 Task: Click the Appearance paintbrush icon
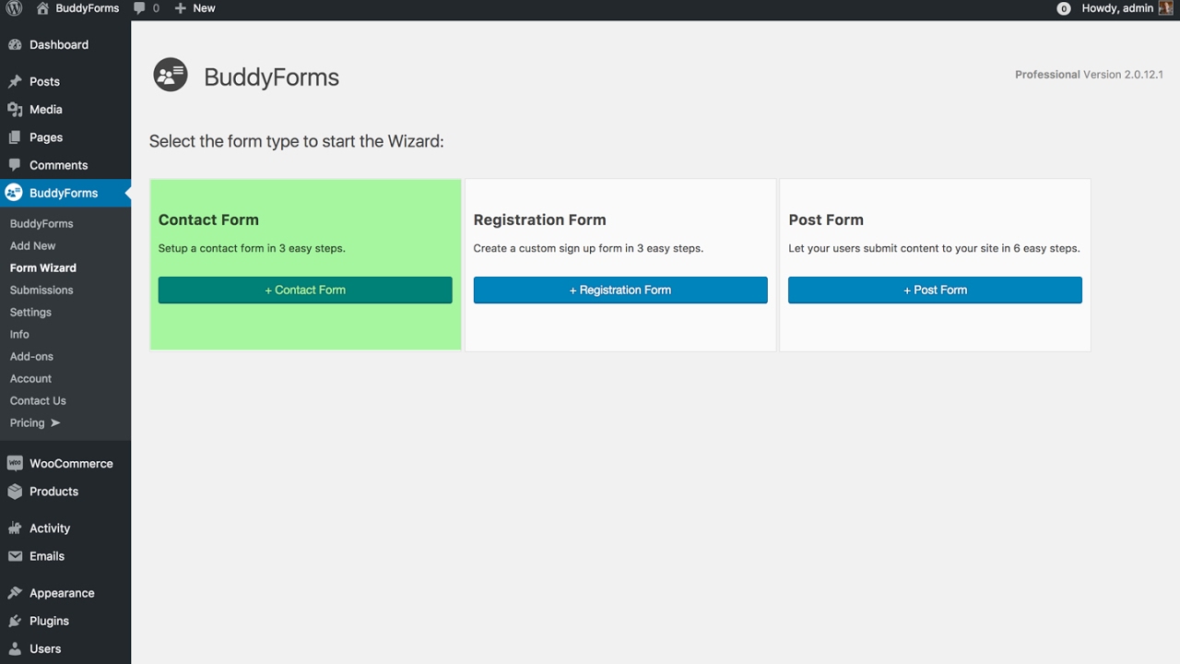15,593
